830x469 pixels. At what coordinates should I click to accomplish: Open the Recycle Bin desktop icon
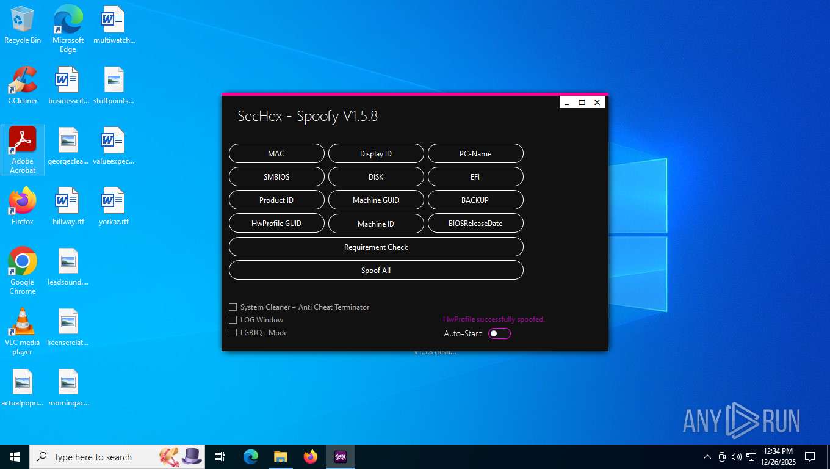tap(23, 26)
